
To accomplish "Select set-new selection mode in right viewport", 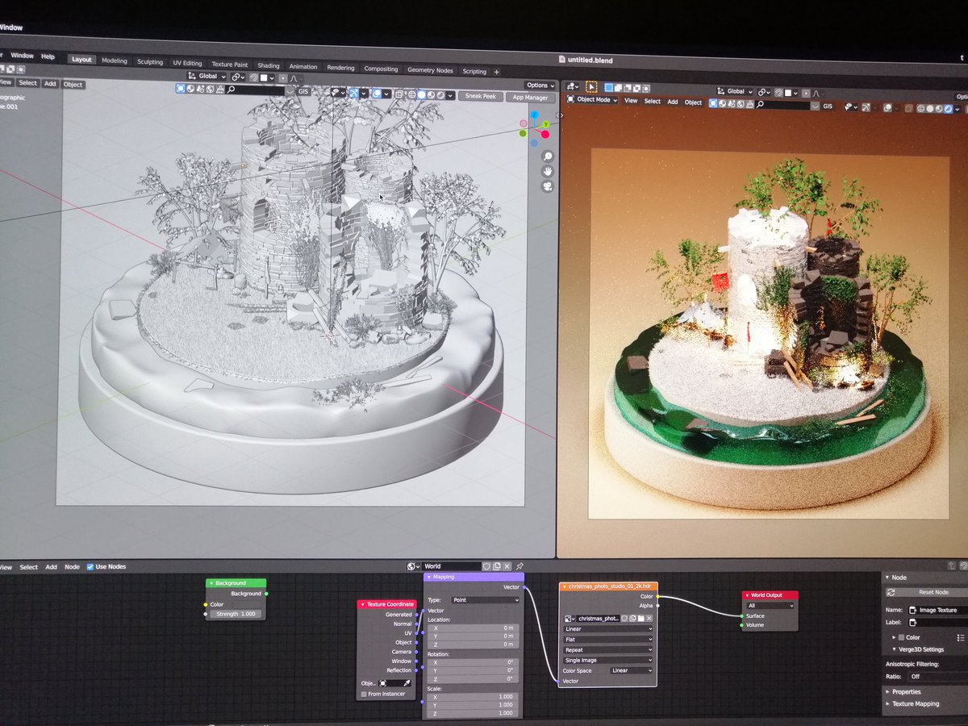I will pos(608,87).
